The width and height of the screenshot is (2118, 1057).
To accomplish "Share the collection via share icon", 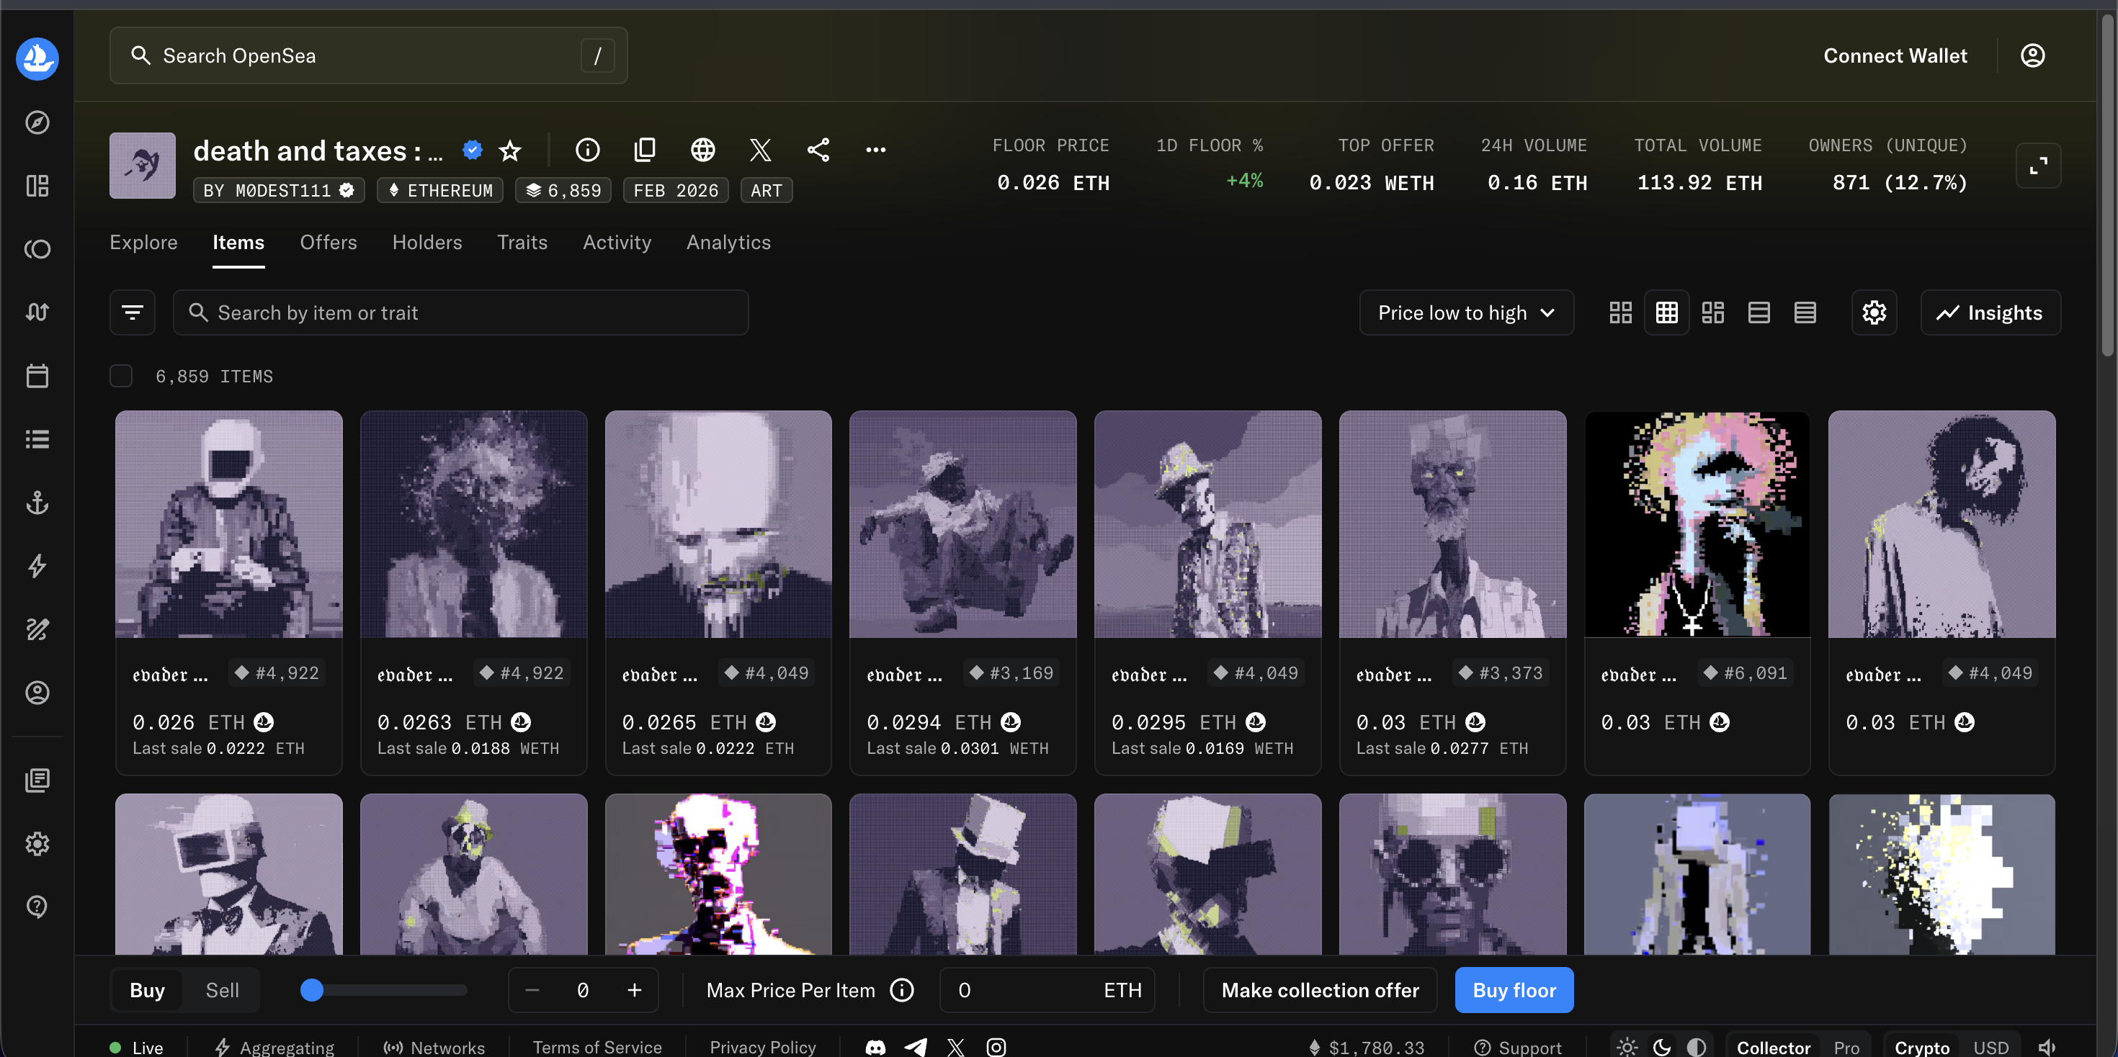I will pyautogui.click(x=818, y=150).
